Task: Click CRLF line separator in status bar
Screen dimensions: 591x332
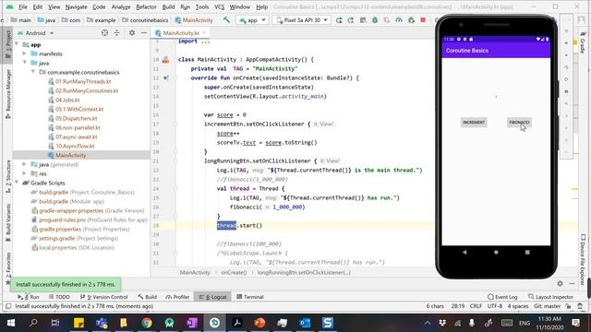Action: pos(476,306)
